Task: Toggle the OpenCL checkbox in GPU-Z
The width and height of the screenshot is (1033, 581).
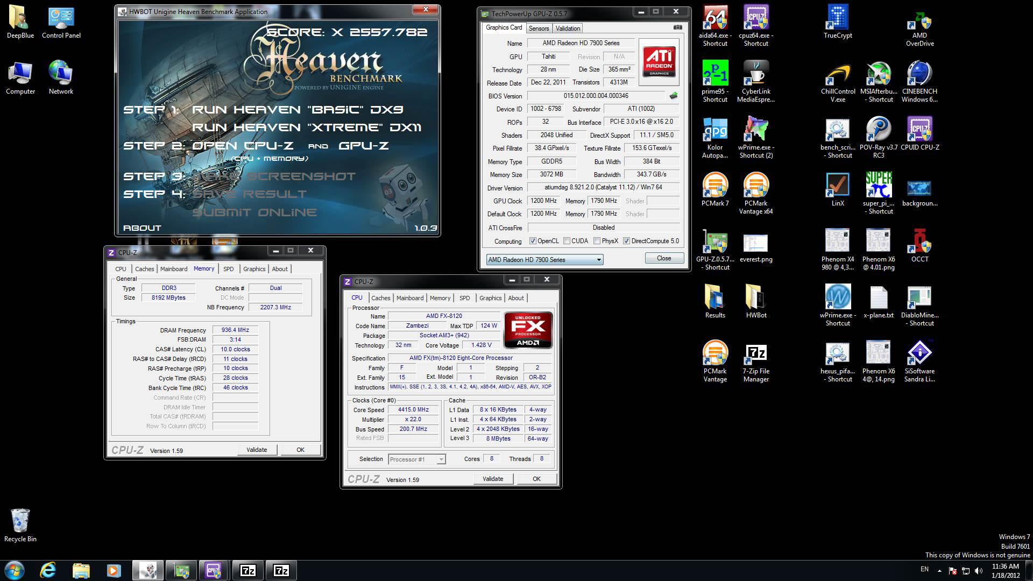Action: point(533,241)
